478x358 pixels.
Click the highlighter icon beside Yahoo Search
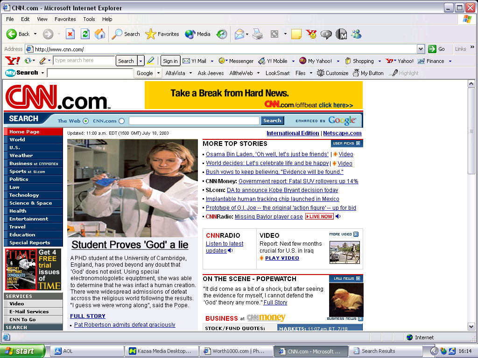tap(151, 61)
